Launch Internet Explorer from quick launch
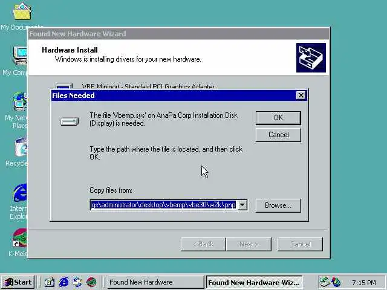The image size is (387, 290). pyautogui.click(x=63, y=282)
